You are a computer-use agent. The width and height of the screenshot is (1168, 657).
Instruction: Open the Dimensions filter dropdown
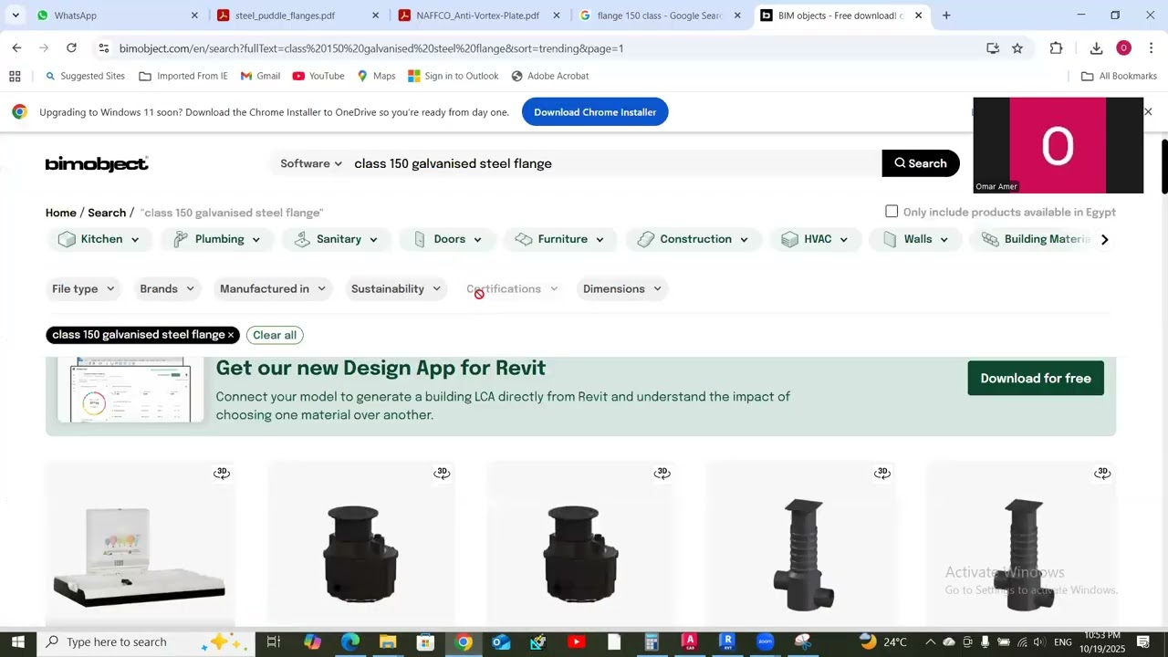point(622,289)
